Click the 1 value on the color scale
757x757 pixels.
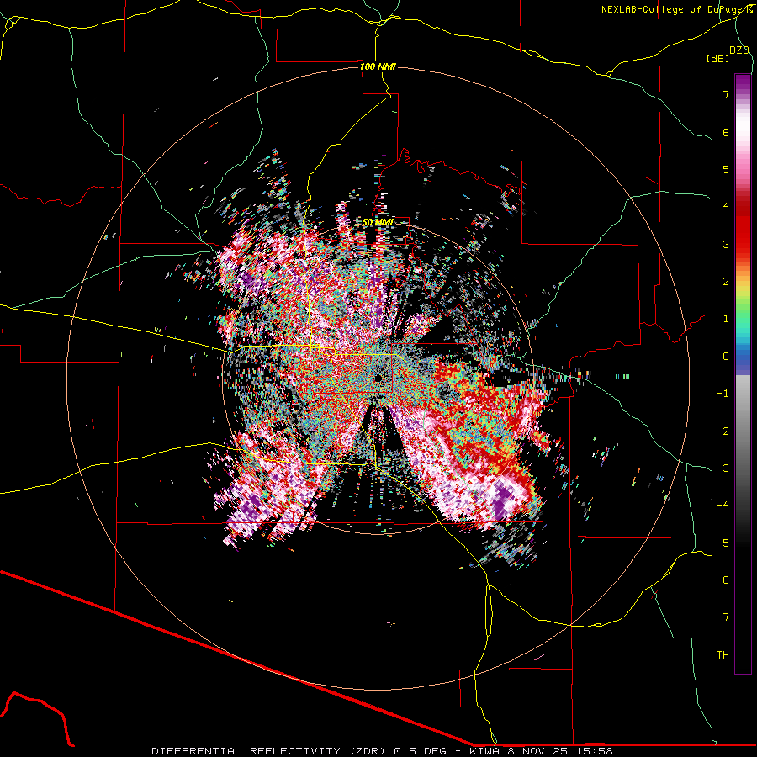point(726,319)
